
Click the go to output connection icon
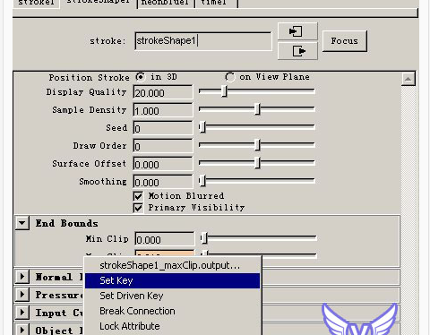[x=297, y=51]
